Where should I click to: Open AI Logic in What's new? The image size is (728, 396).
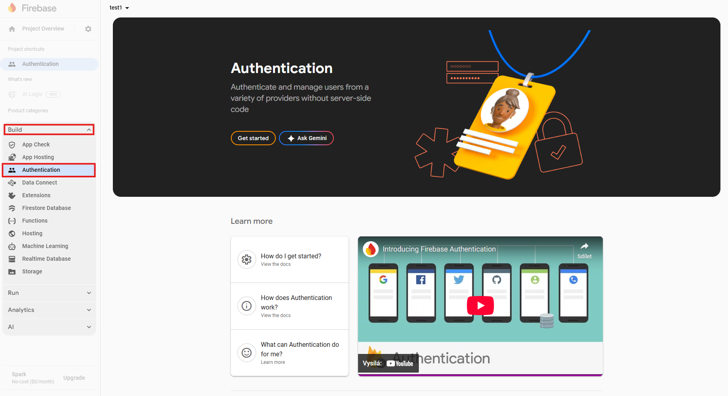[32, 94]
